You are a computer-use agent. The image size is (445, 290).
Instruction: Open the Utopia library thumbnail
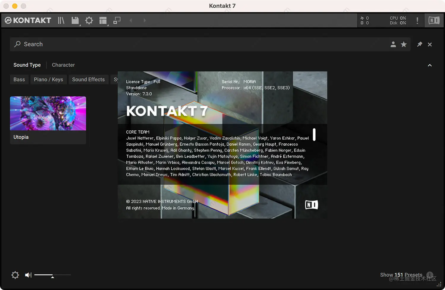click(48, 113)
